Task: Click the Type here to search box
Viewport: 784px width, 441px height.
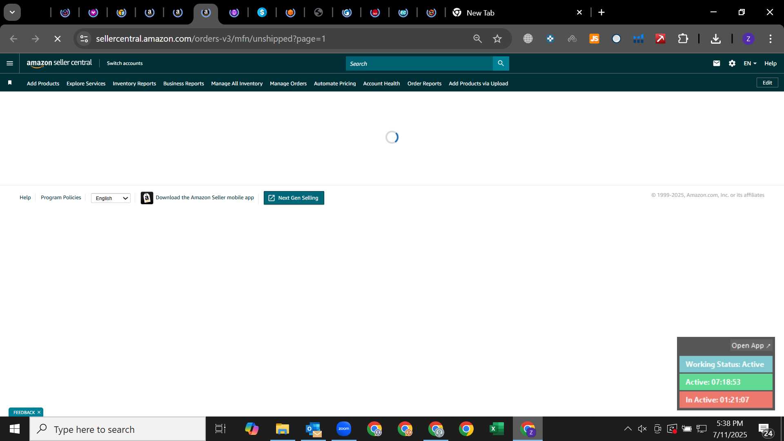Action: click(x=118, y=429)
